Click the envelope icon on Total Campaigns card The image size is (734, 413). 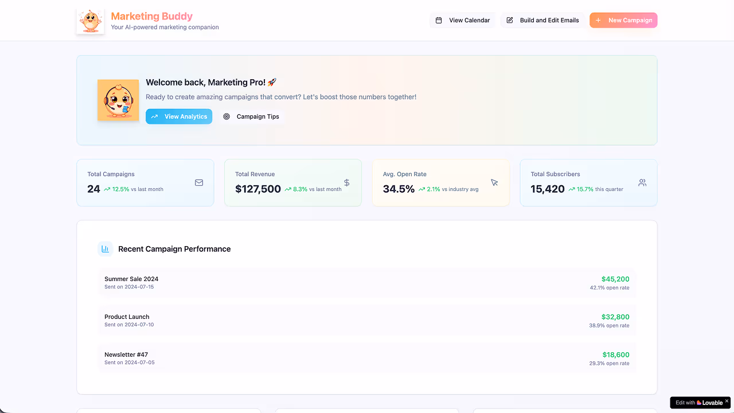coord(199,182)
